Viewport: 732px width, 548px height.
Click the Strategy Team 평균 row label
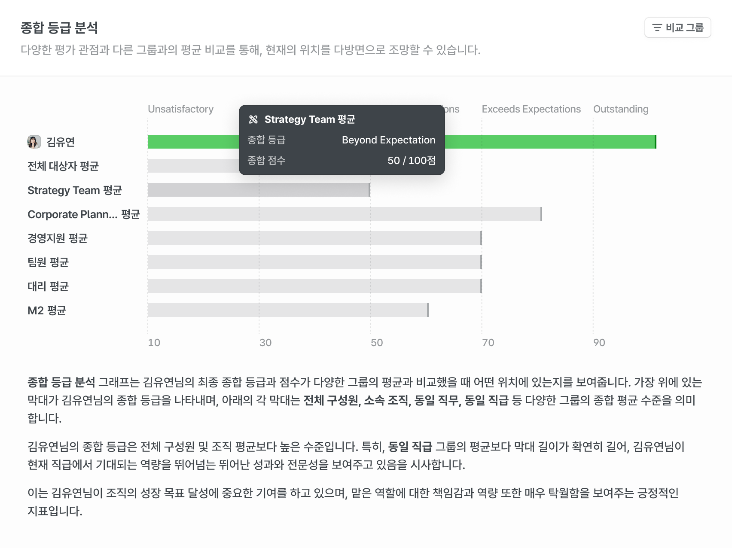[x=75, y=190]
